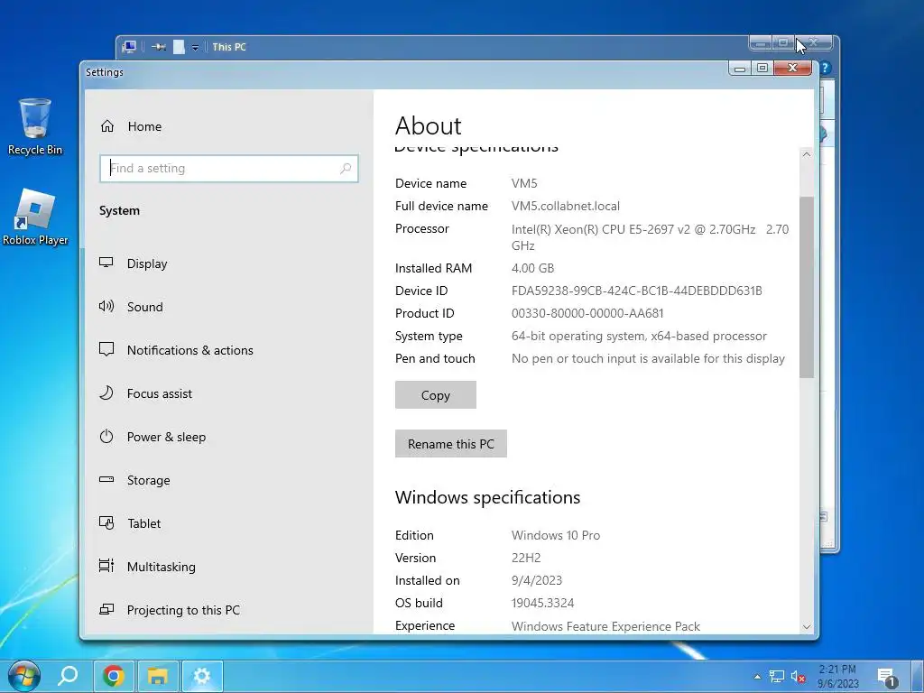Open the Recycle Bin desktop icon
The image size is (924, 693).
(35, 126)
